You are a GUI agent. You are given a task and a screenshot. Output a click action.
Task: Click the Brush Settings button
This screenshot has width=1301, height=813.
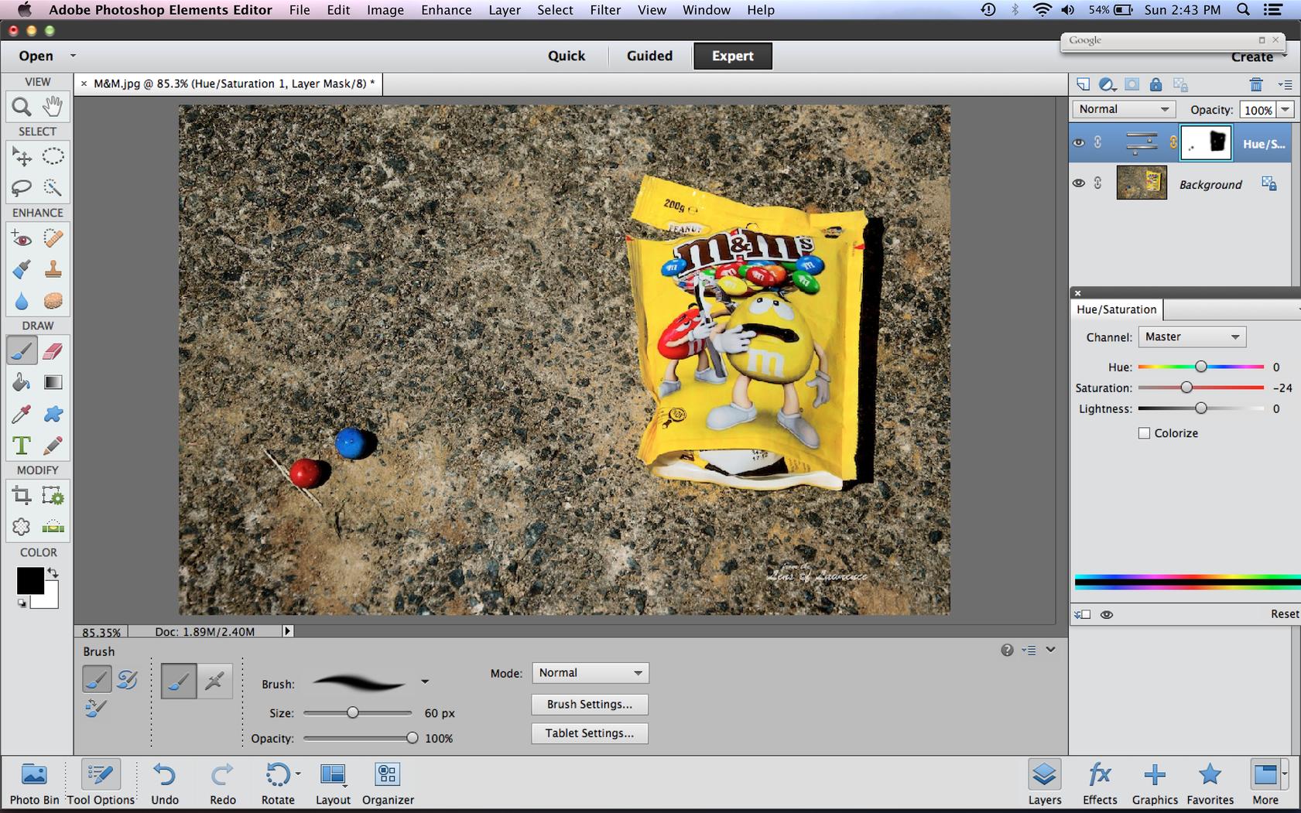(589, 704)
